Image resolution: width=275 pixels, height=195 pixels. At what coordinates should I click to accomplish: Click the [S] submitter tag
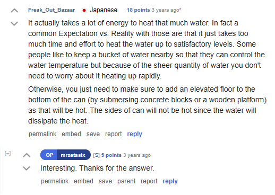pyautogui.click(x=97, y=155)
